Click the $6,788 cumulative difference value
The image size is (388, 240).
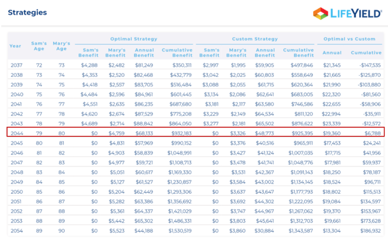click(x=373, y=134)
